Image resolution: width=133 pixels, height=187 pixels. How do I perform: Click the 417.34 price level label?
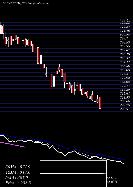125,27
